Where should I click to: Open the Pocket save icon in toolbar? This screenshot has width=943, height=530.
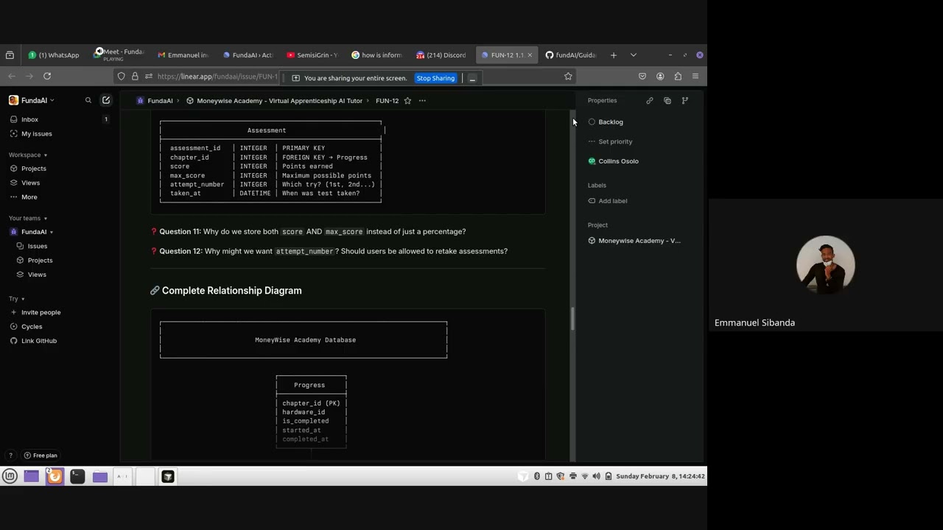642,77
